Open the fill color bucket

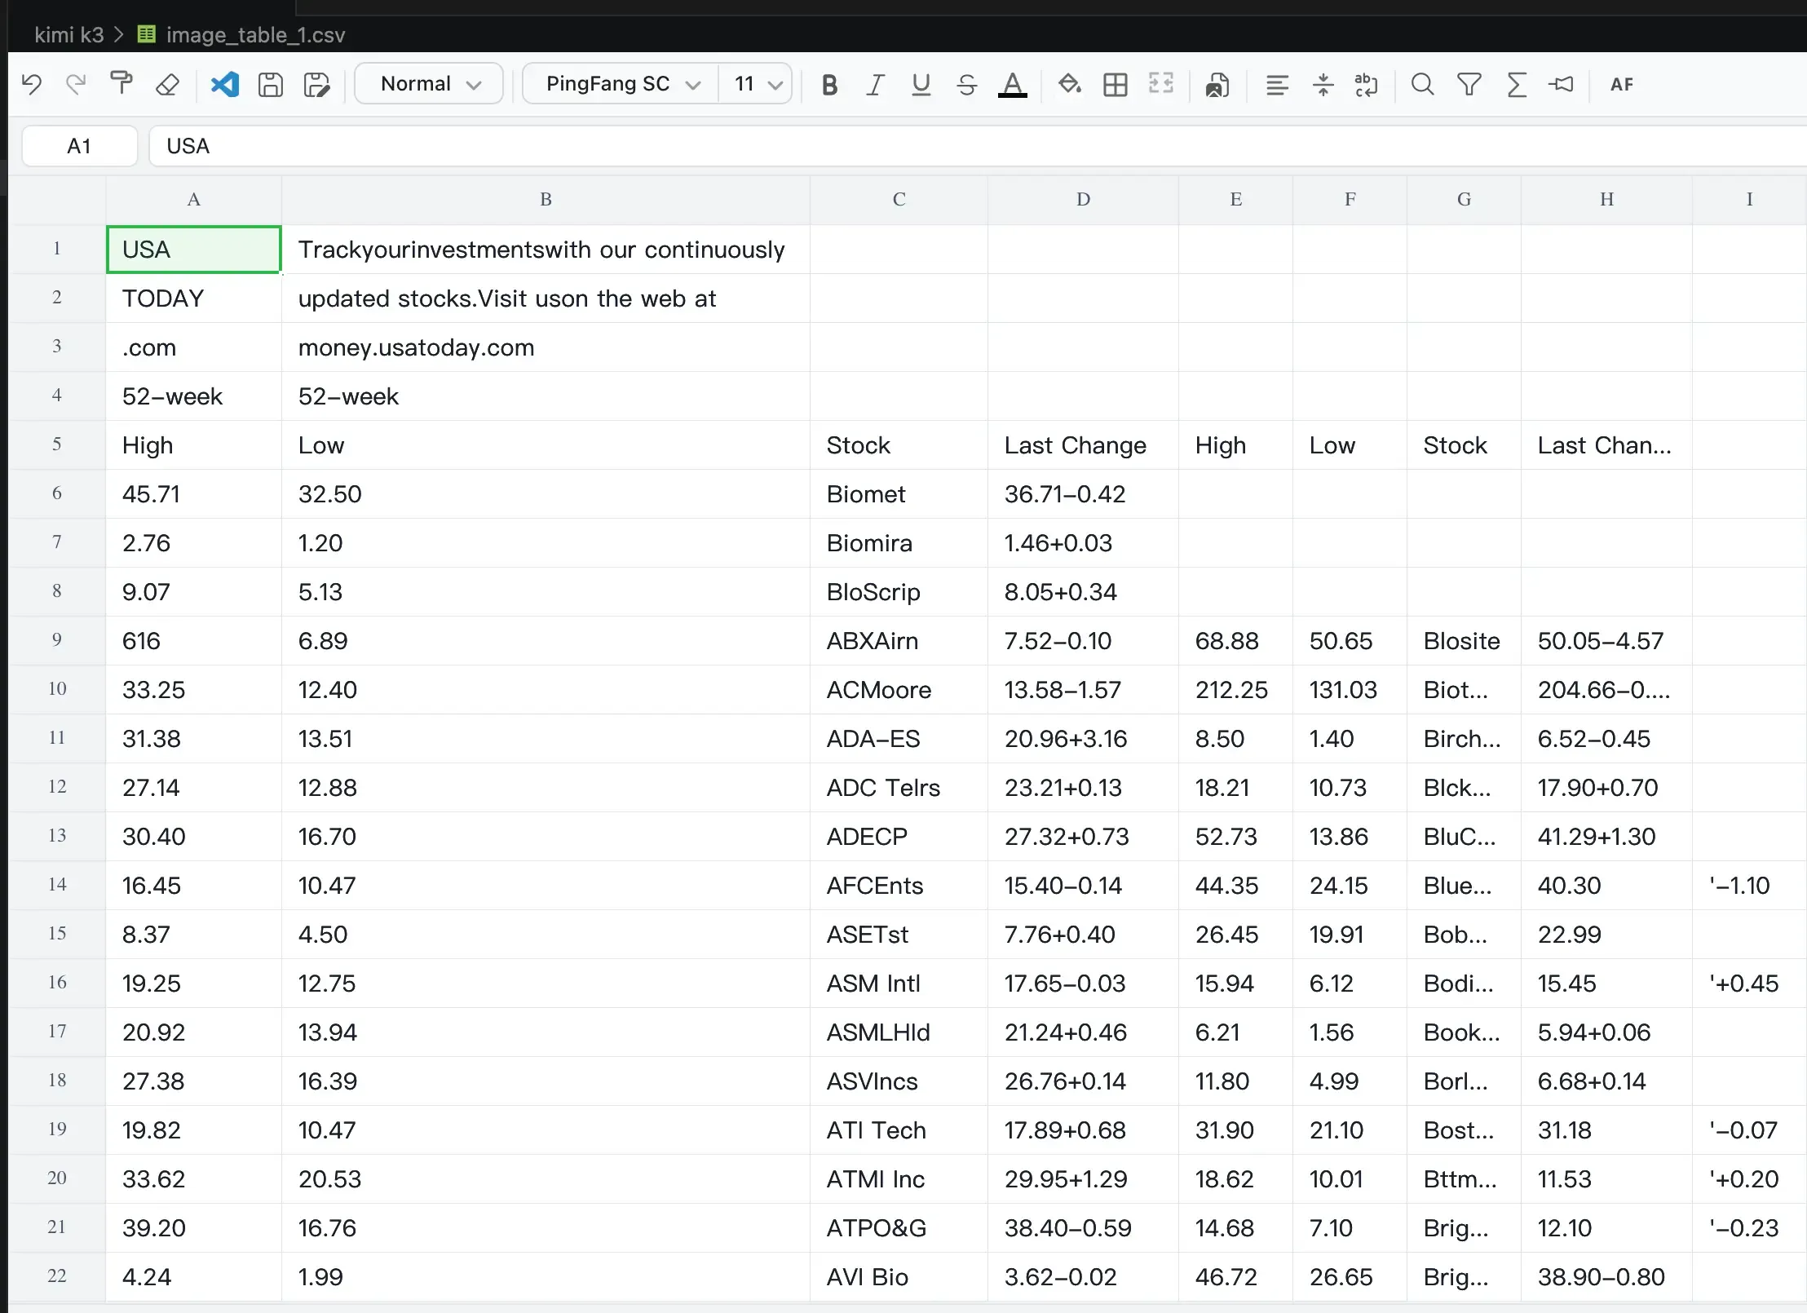click(1069, 84)
